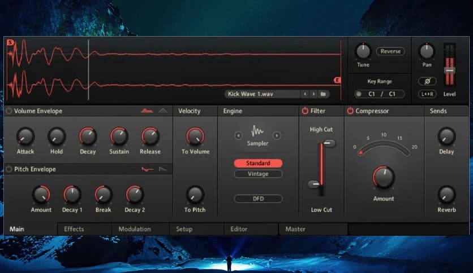
Task: Click the Pitch Envelope Amount knob
Action: click(41, 195)
